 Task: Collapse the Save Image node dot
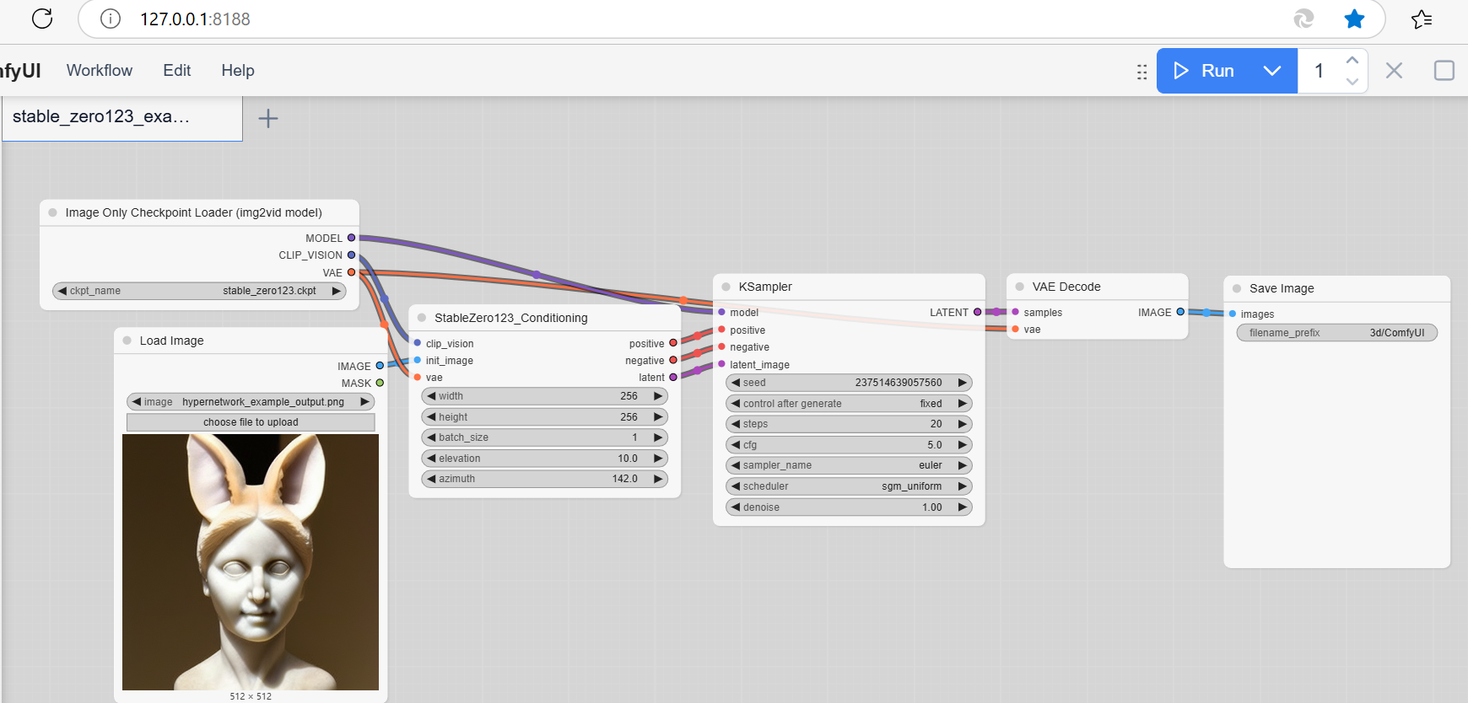point(1237,288)
